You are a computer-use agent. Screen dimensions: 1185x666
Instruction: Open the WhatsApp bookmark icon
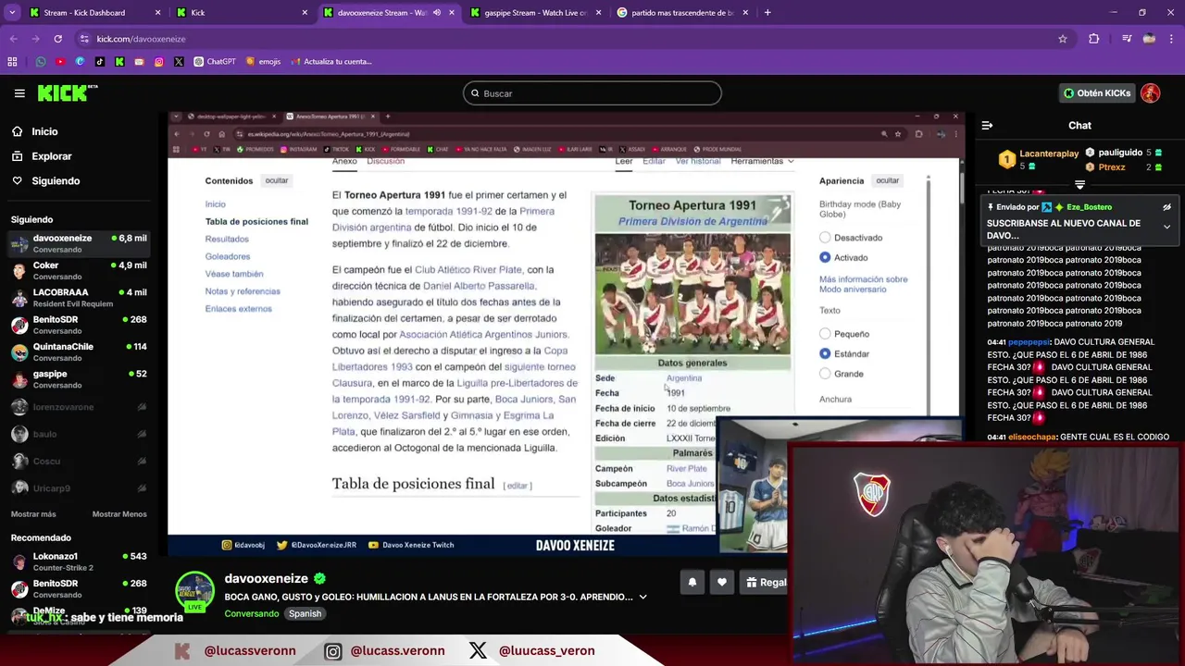click(41, 62)
